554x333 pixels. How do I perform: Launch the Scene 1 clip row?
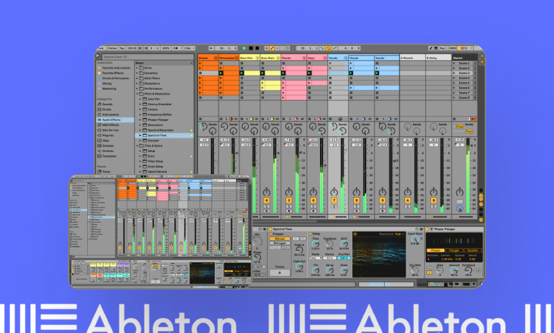click(x=464, y=63)
